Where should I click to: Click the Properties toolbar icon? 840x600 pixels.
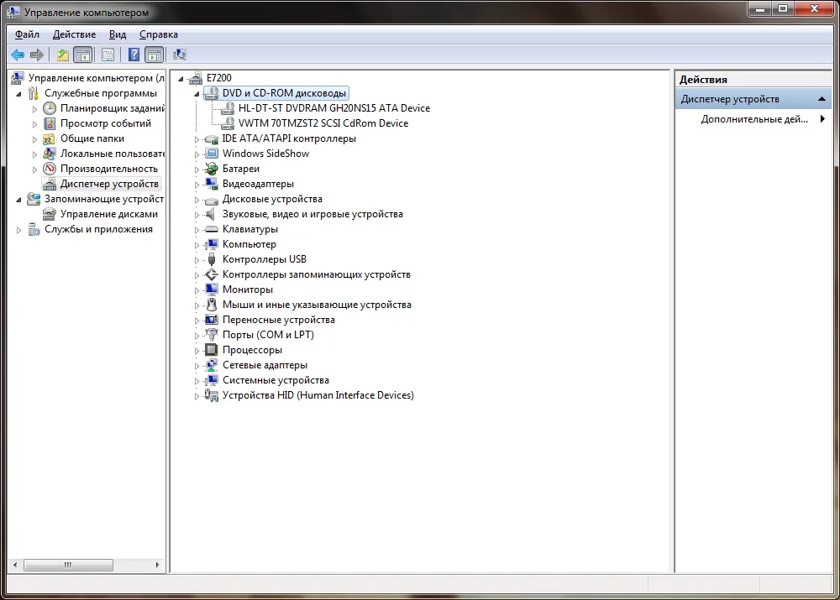[108, 55]
